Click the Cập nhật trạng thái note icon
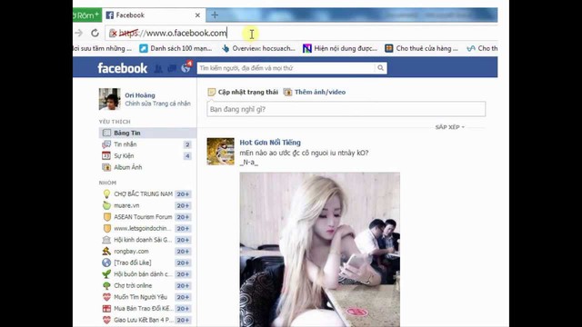 (212, 92)
